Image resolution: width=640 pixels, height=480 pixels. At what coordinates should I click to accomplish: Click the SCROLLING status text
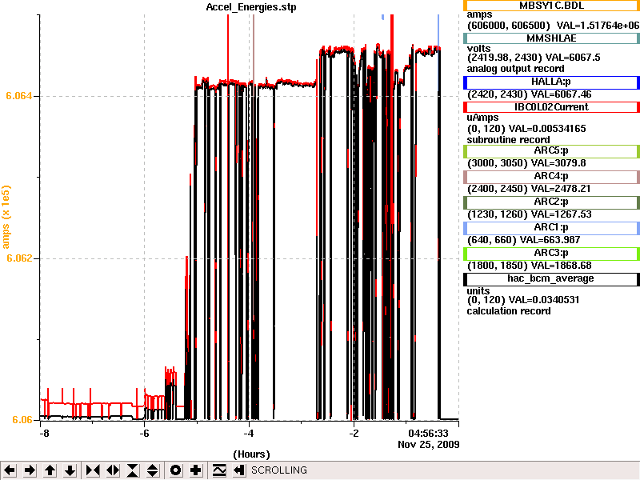(x=278, y=470)
